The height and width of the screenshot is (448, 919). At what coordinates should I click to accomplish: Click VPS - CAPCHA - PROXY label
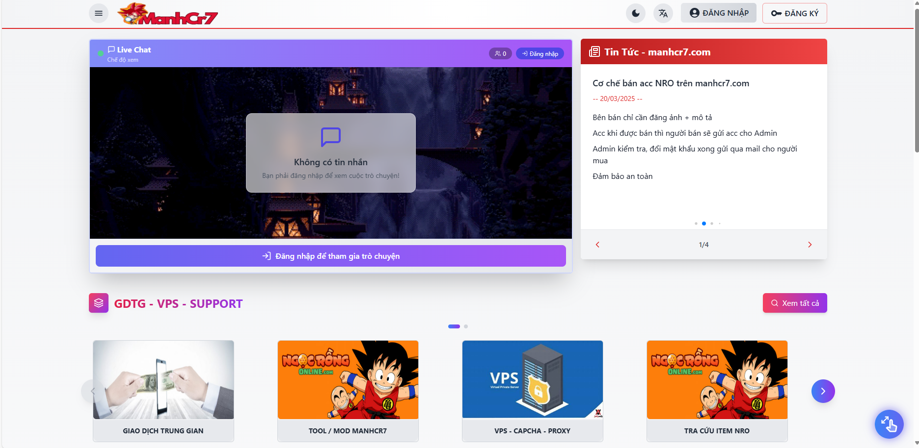[x=532, y=431]
